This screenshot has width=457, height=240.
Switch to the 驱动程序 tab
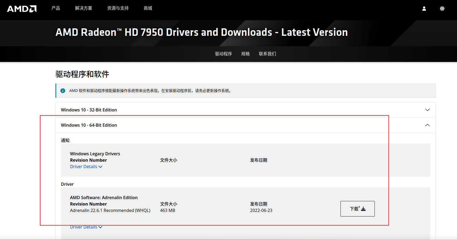click(x=223, y=54)
